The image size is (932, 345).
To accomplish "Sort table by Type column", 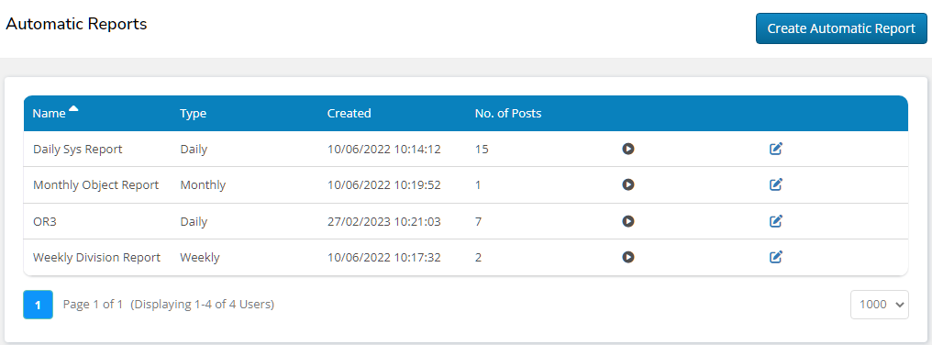I will coord(194,113).
